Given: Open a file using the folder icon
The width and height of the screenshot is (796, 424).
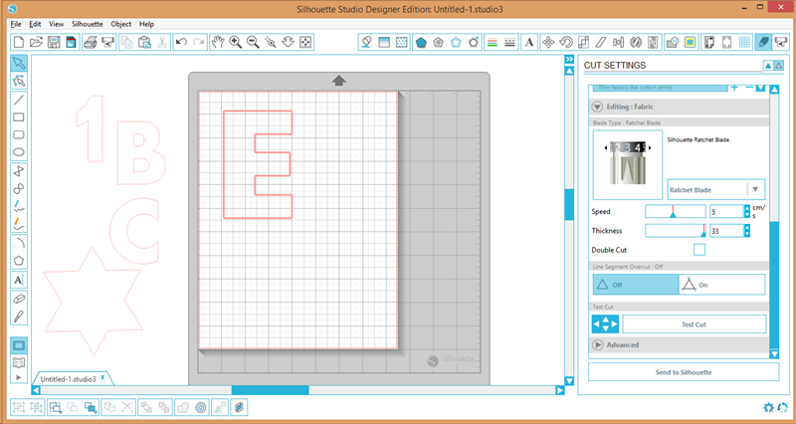Looking at the screenshot, I should click(x=36, y=42).
